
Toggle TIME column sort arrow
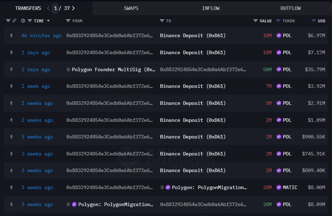[x=48, y=21]
